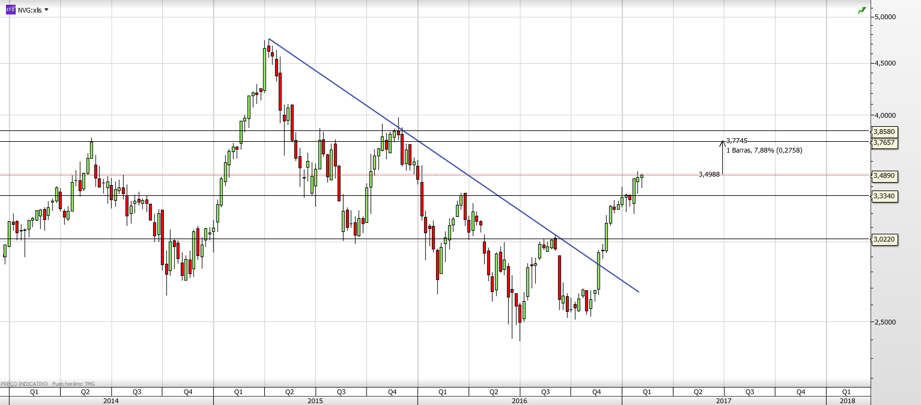This screenshot has height=405, width=921.
Task: Click the Q4 quarter label of 2017
Action: coord(801,392)
